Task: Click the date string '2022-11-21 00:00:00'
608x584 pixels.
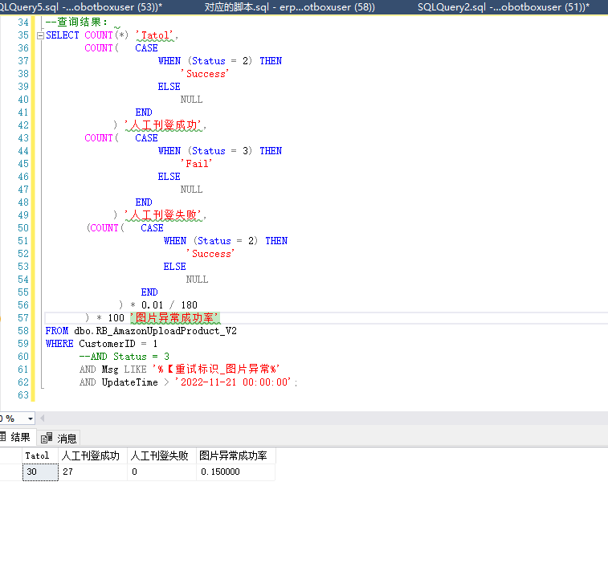Action: pyautogui.click(x=233, y=382)
